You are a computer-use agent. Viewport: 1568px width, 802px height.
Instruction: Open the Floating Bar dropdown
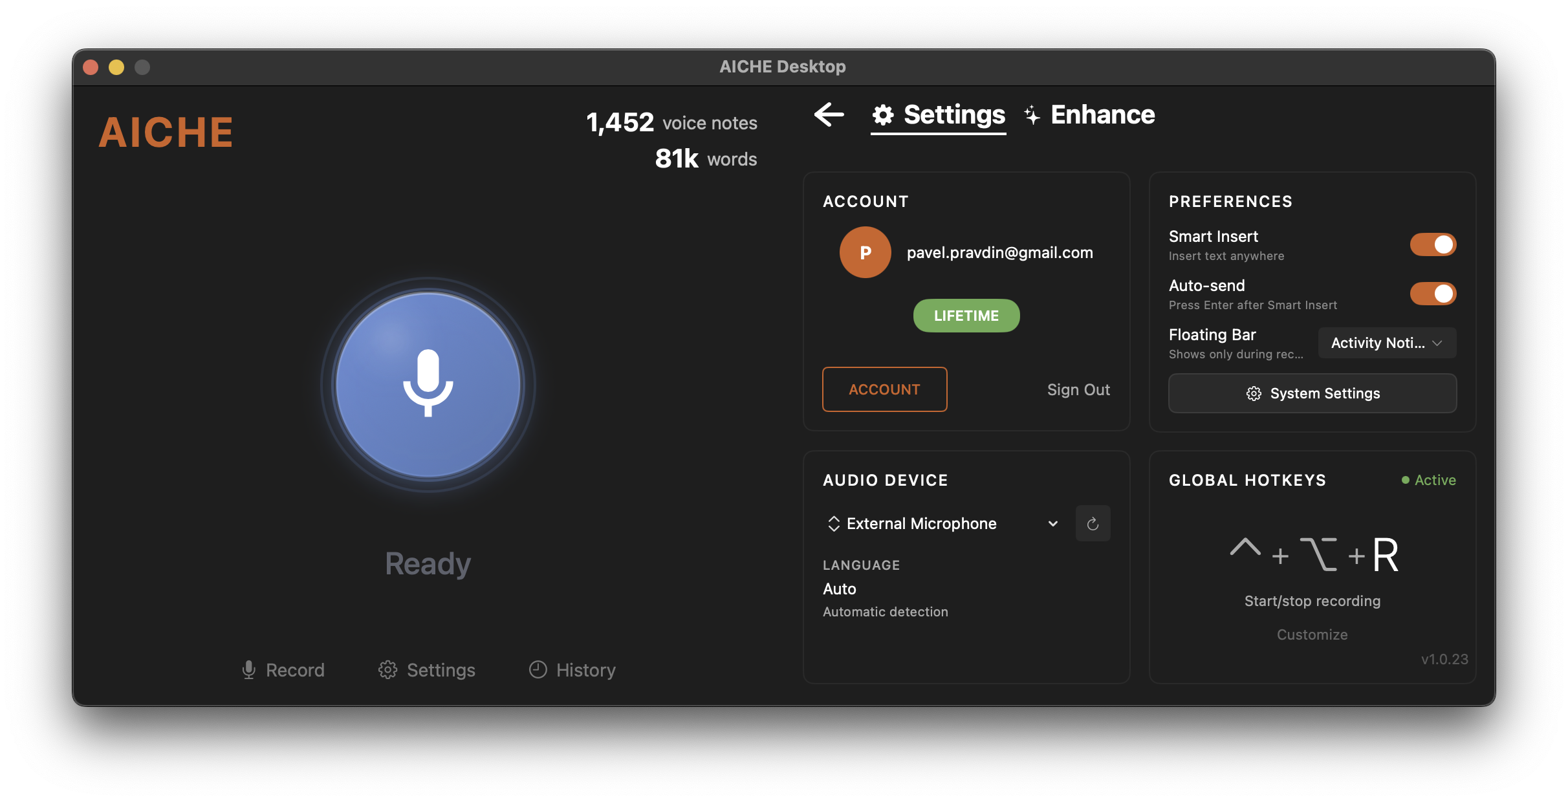click(1387, 343)
